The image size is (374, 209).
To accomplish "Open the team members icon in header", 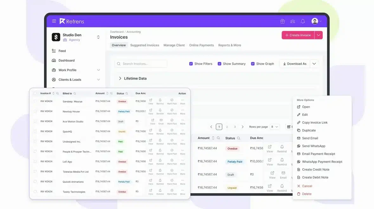I will [x=293, y=21].
